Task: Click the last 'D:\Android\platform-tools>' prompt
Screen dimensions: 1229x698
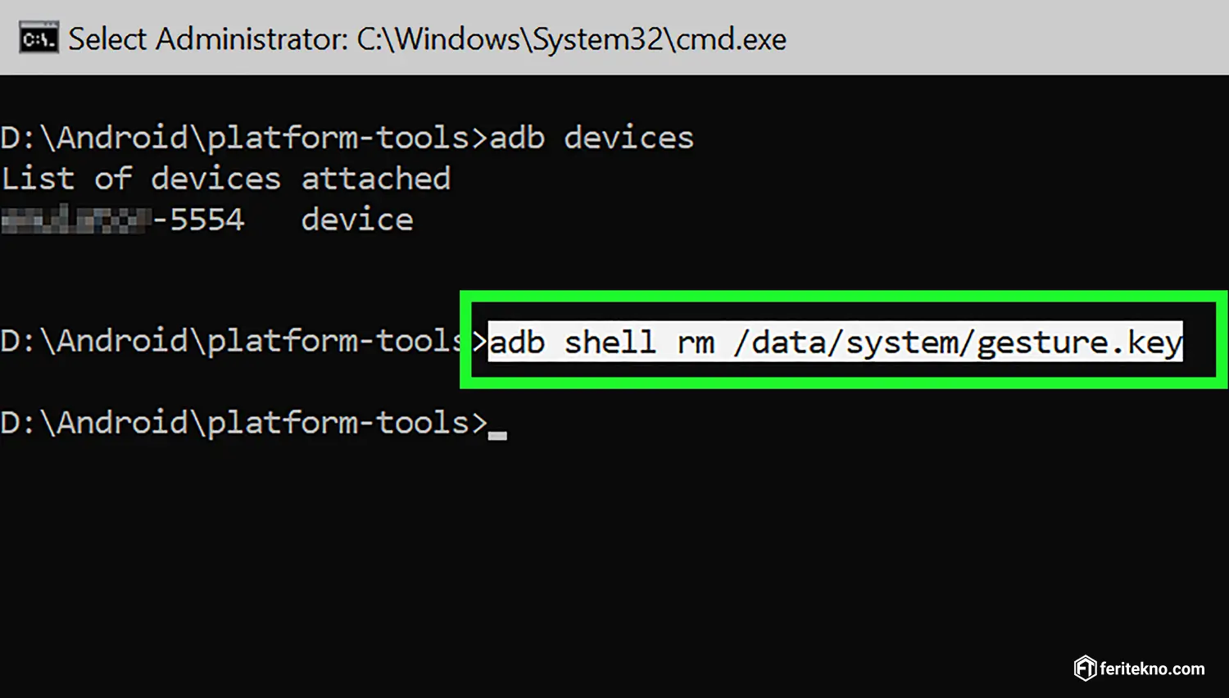Action: (x=244, y=423)
